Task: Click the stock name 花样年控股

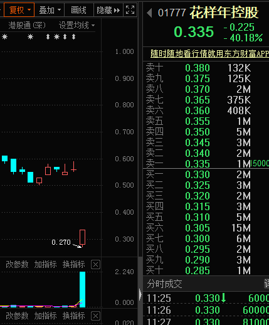Action: pyautogui.click(x=224, y=13)
